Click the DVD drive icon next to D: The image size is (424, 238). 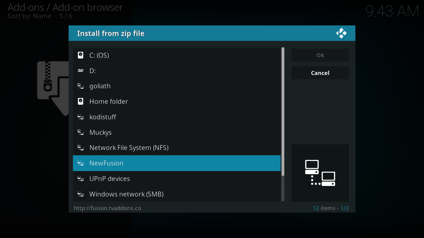(81, 71)
